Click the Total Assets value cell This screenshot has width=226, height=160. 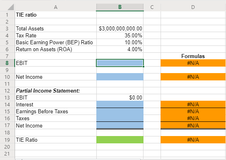[120, 28]
